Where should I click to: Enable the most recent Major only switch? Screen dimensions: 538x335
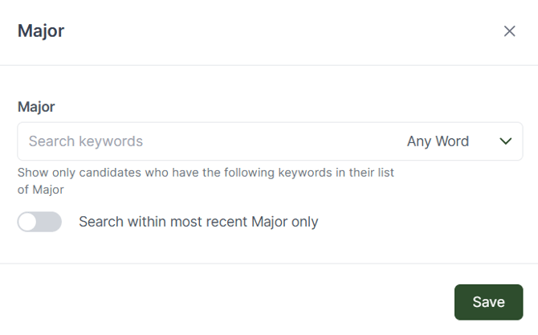39,222
